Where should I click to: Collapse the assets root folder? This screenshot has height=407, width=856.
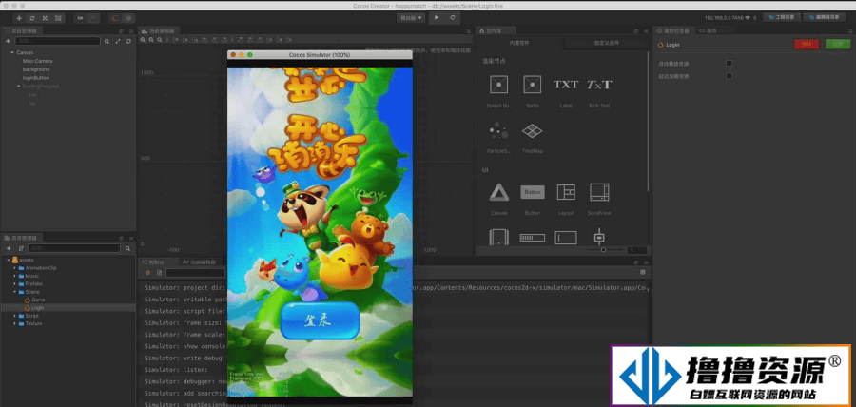tap(9, 260)
